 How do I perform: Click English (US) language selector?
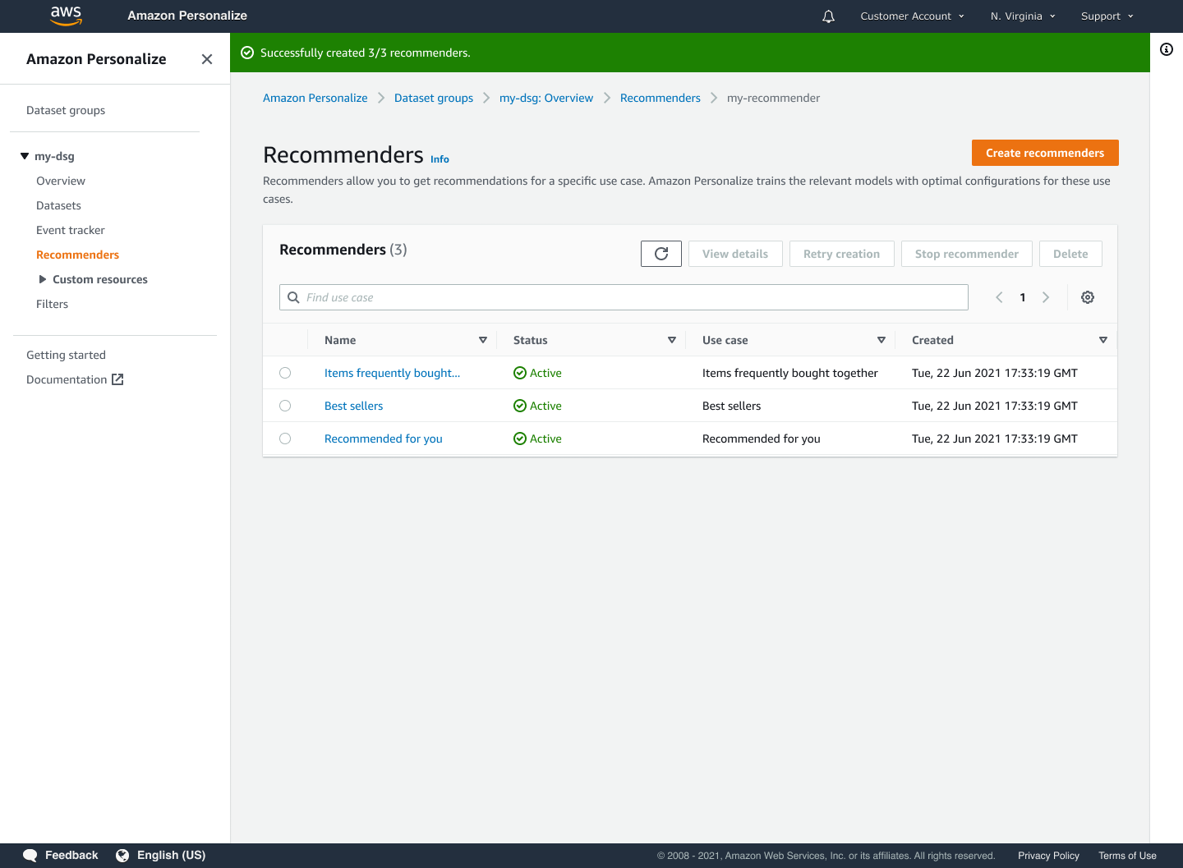tap(171, 855)
